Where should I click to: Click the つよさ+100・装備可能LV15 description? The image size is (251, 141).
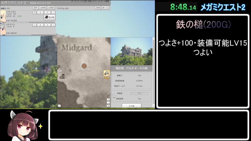(x=203, y=43)
